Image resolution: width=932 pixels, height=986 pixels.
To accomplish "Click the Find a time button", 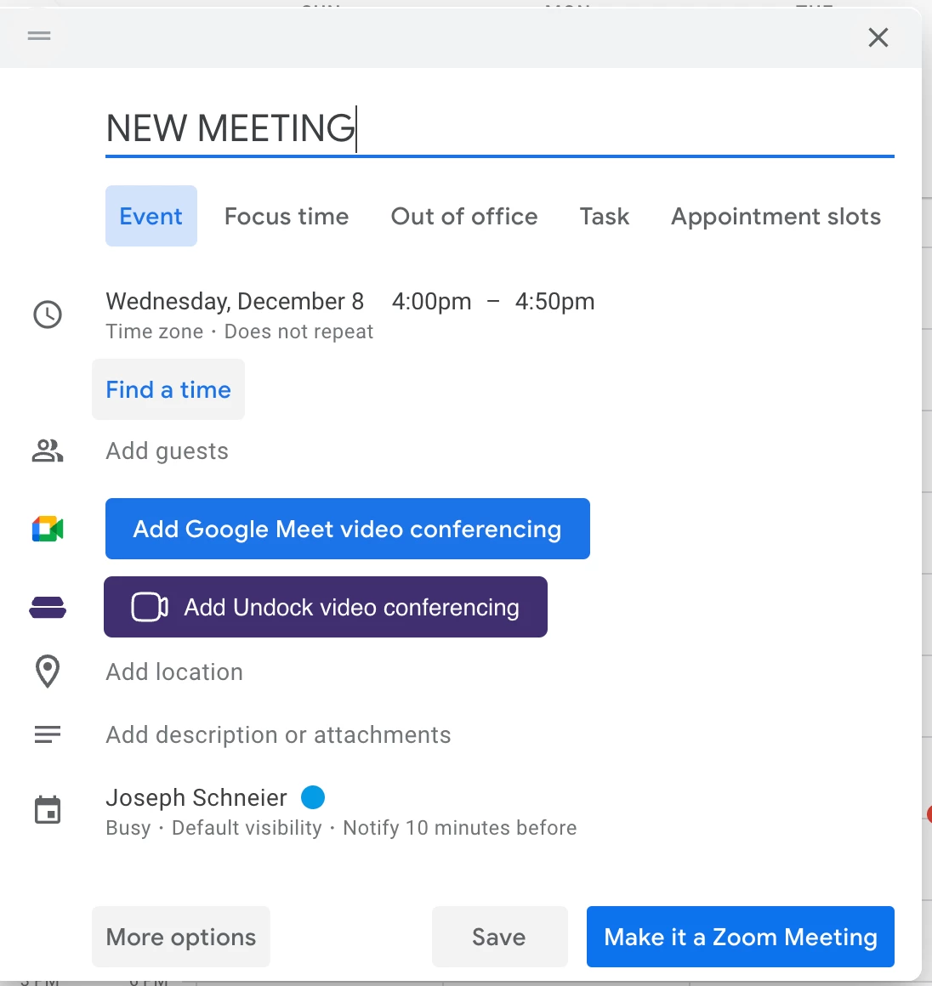I will point(168,389).
